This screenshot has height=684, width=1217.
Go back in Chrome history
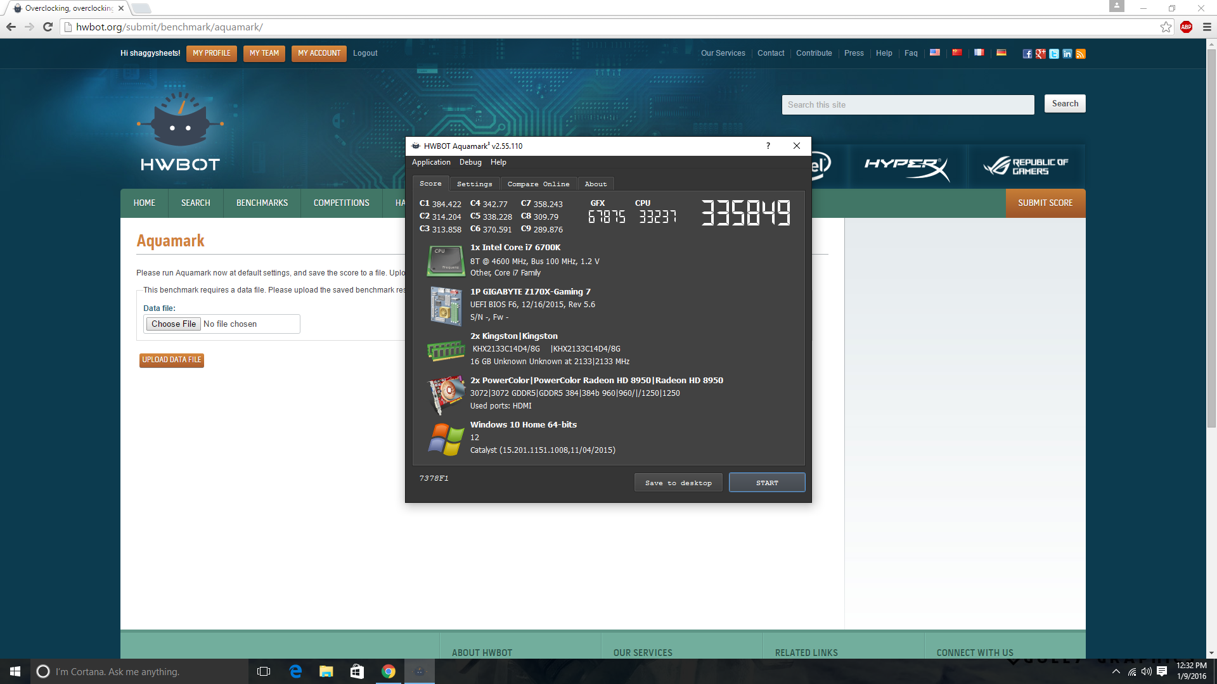pyautogui.click(x=11, y=27)
